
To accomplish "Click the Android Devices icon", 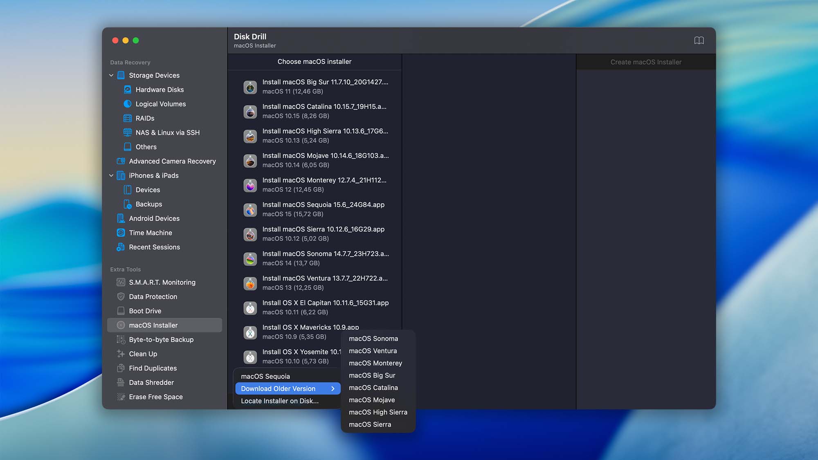I will (121, 218).
